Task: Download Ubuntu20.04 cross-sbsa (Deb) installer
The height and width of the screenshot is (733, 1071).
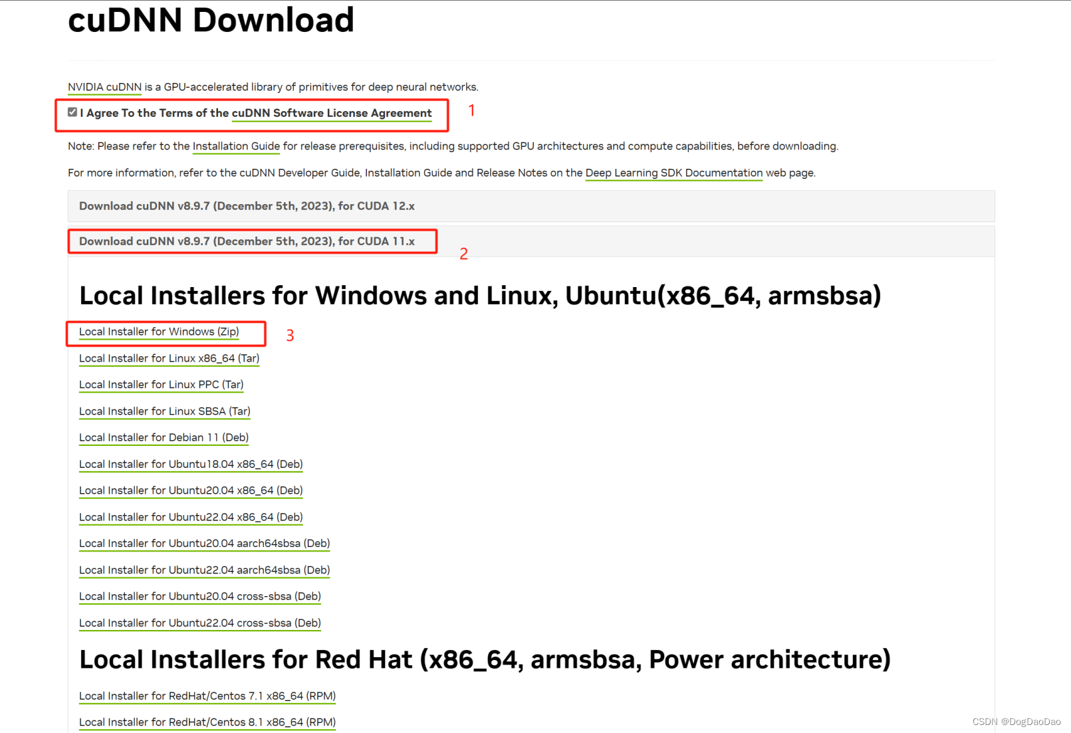Action: pyautogui.click(x=199, y=596)
